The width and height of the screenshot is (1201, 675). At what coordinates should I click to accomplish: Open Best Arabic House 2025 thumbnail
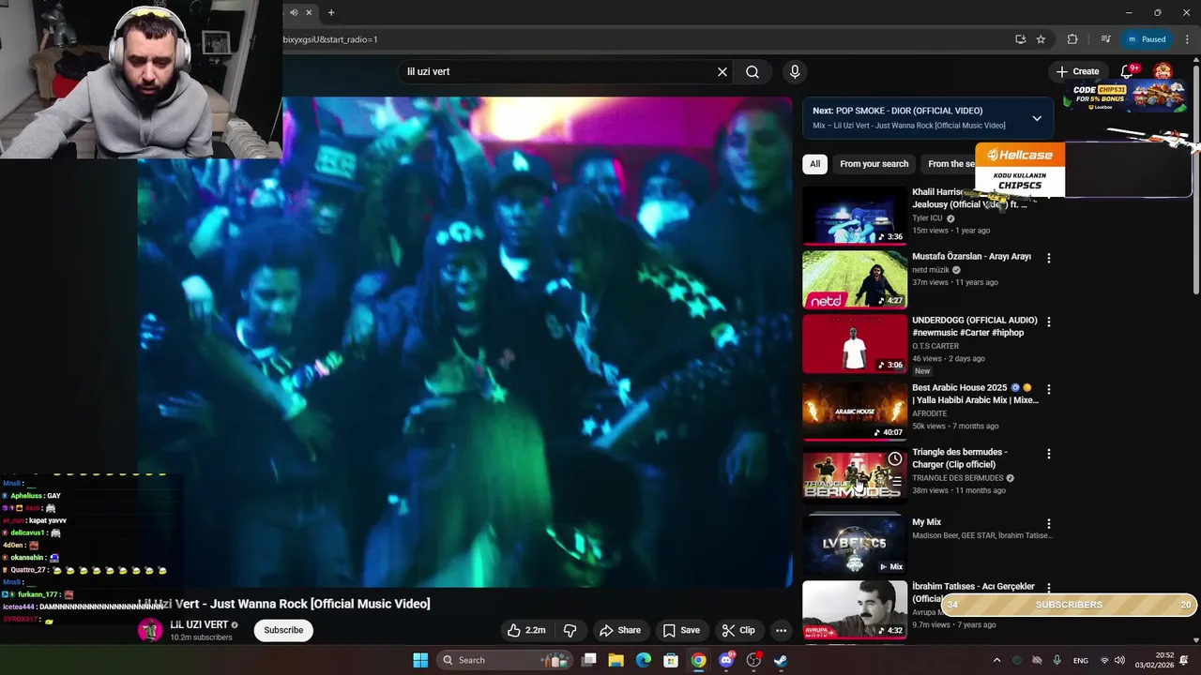(855, 410)
